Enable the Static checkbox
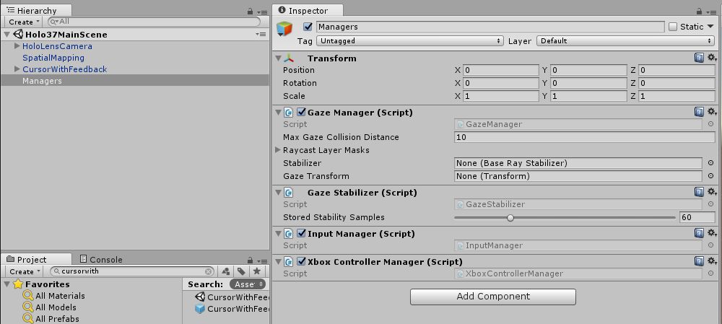The image size is (722, 324). pos(673,27)
